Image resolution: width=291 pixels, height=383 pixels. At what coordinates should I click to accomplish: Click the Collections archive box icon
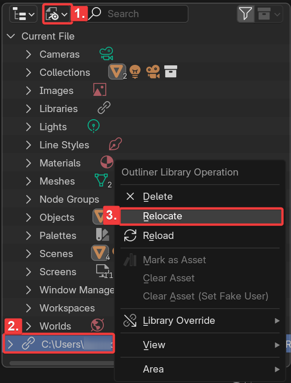tap(171, 72)
